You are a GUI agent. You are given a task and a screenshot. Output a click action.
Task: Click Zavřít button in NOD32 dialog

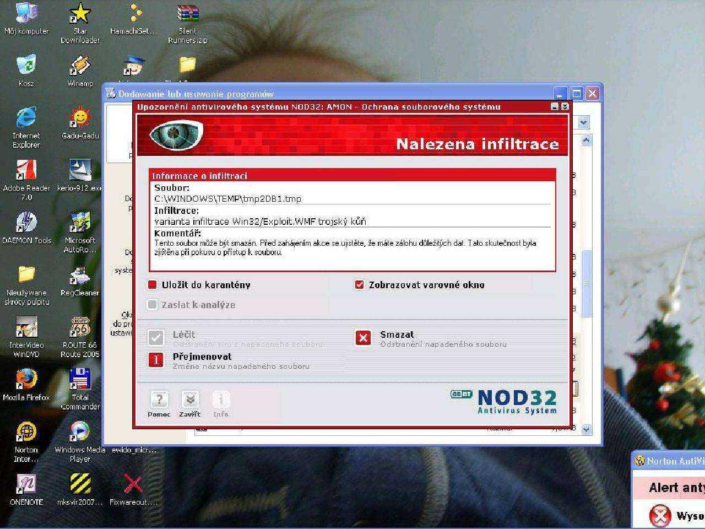(190, 404)
